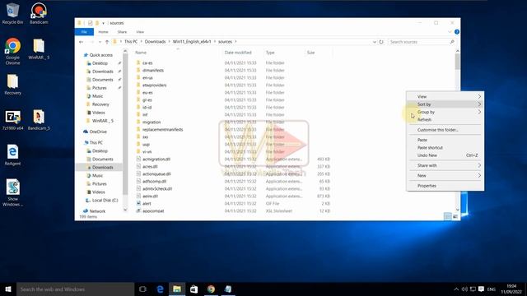Open Task View on the taskbar
This screenshot has height=296, width=527.
click(142, 289)
